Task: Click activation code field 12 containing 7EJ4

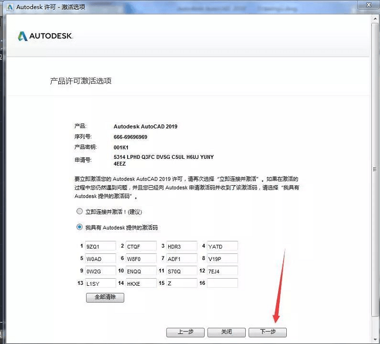Action: (222, 271)
